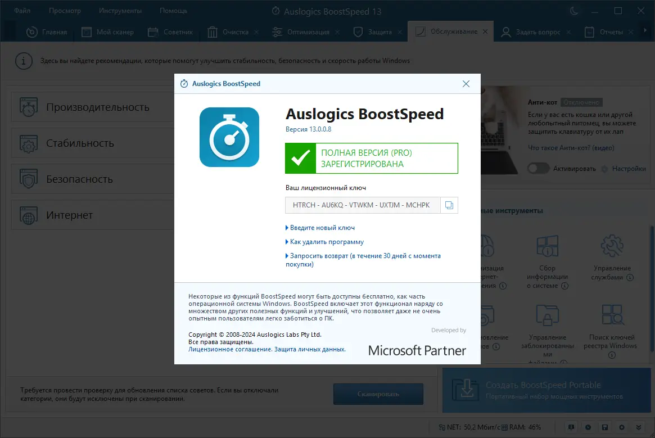This screenshot has width=655, height=438.
Task: Close the Оптимизация tab
Action: (337, 32)
